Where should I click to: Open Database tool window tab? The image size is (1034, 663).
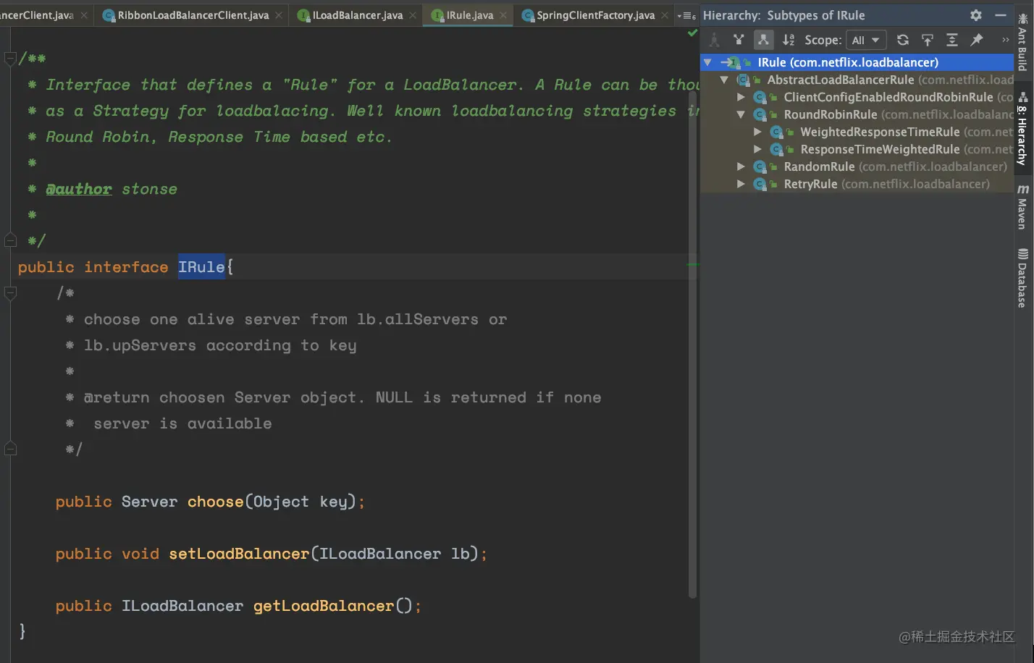click(x=1022, y=278)
